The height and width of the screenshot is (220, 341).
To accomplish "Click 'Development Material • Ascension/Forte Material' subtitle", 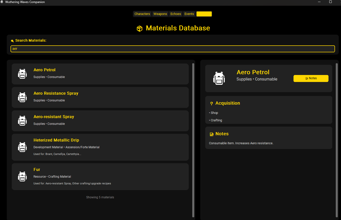I will [66, 147].
